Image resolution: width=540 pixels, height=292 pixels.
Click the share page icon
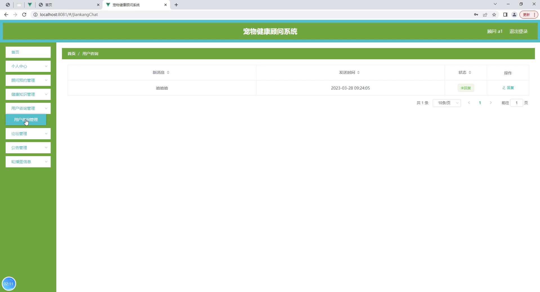(x=485, y=15)
